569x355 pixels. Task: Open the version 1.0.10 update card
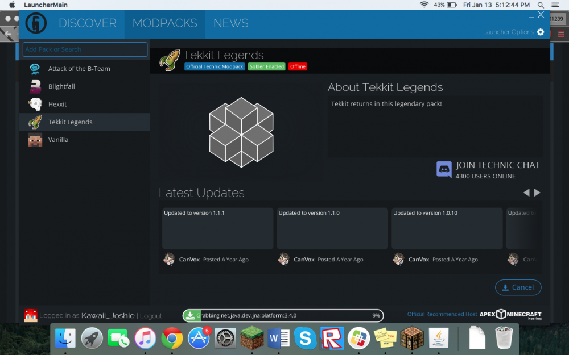[x=447, y=228]
